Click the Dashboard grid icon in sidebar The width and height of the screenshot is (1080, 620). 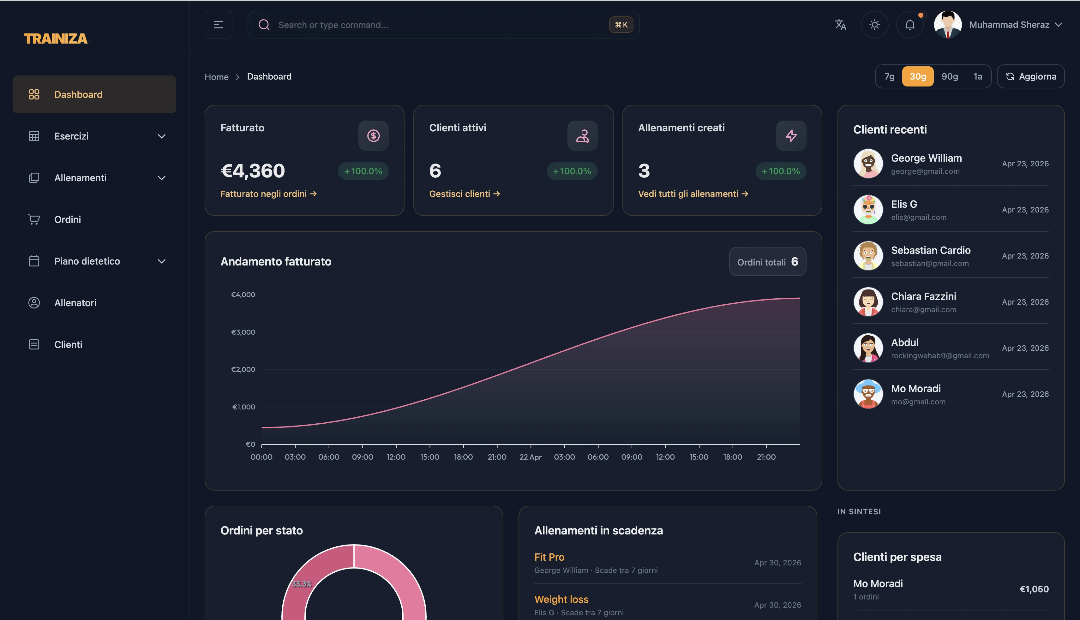coord(34,94)
